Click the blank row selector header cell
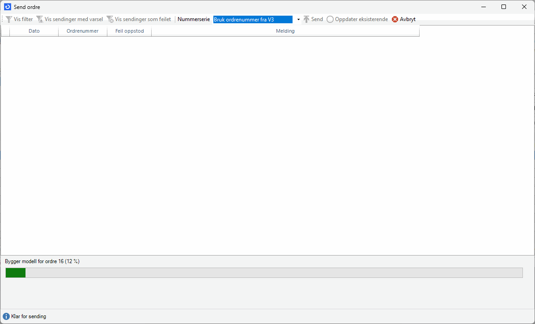The image size is (535, 324). pos(5,31)
